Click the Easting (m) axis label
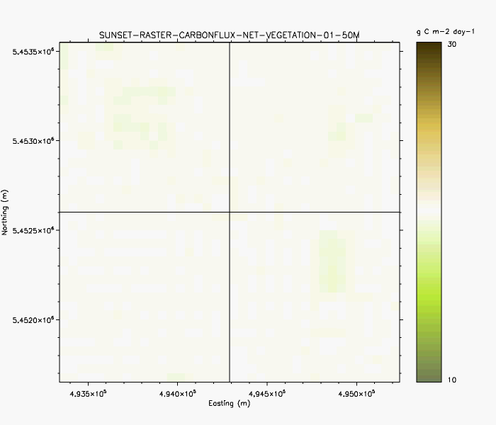 coord(230,403)
